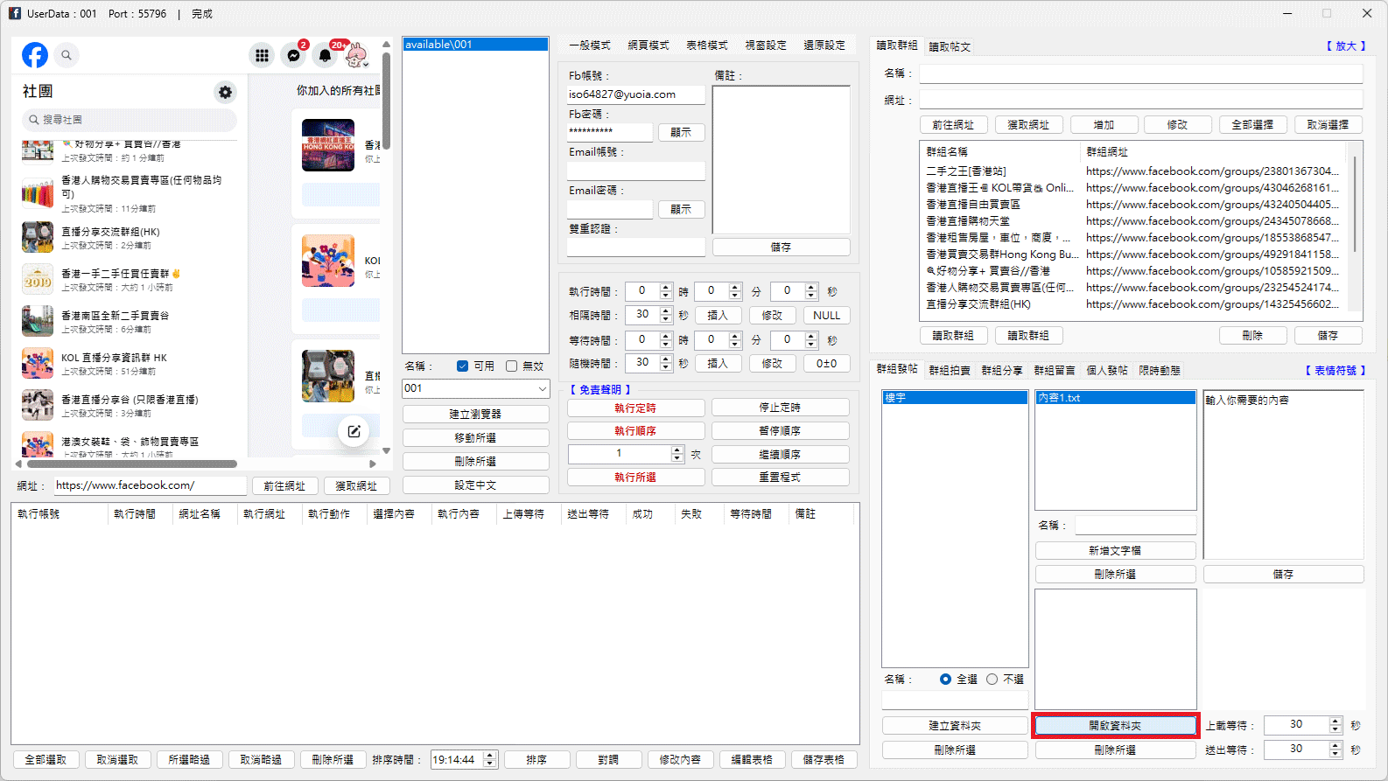Open the Facebook menu grid icon
The width and height of the screenshot is (1388, 781).
click(x=262, y=55)
